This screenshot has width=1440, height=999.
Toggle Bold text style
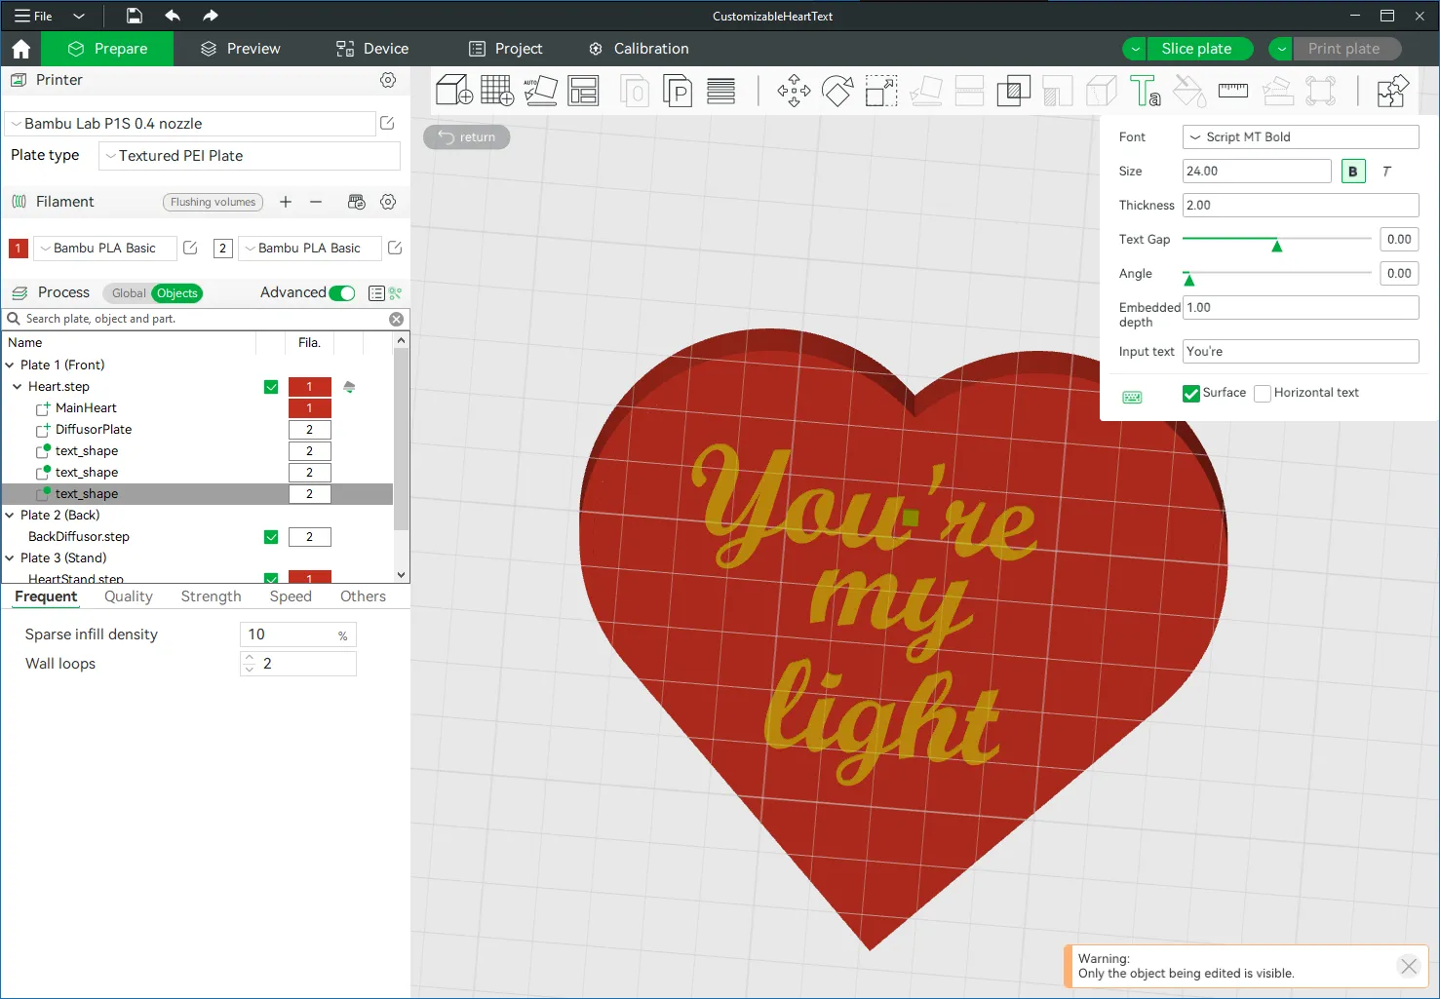click(x=1353, y=172)
